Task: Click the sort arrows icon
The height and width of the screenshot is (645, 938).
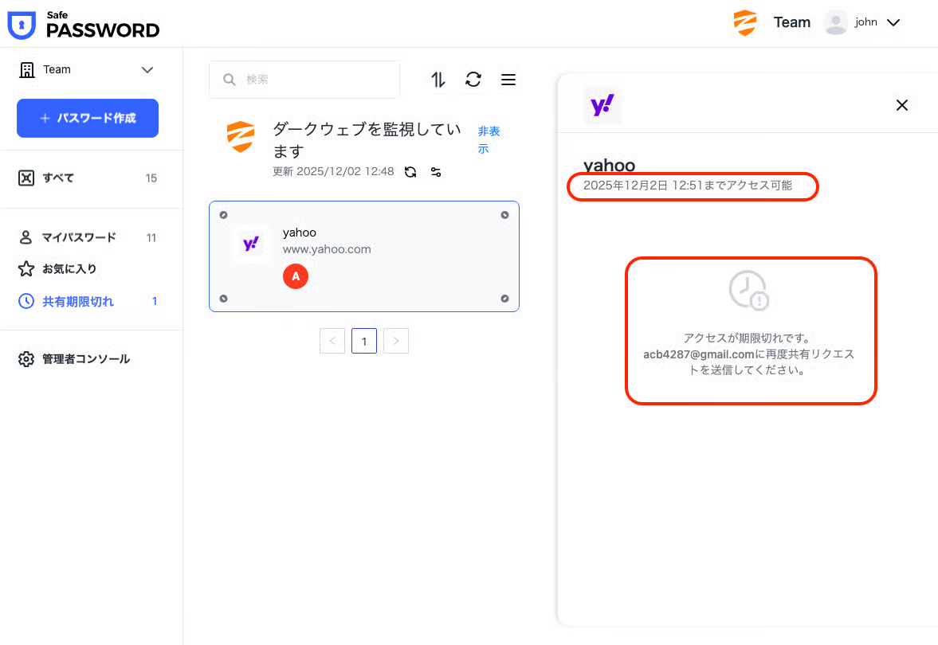Action: point(438,80)
